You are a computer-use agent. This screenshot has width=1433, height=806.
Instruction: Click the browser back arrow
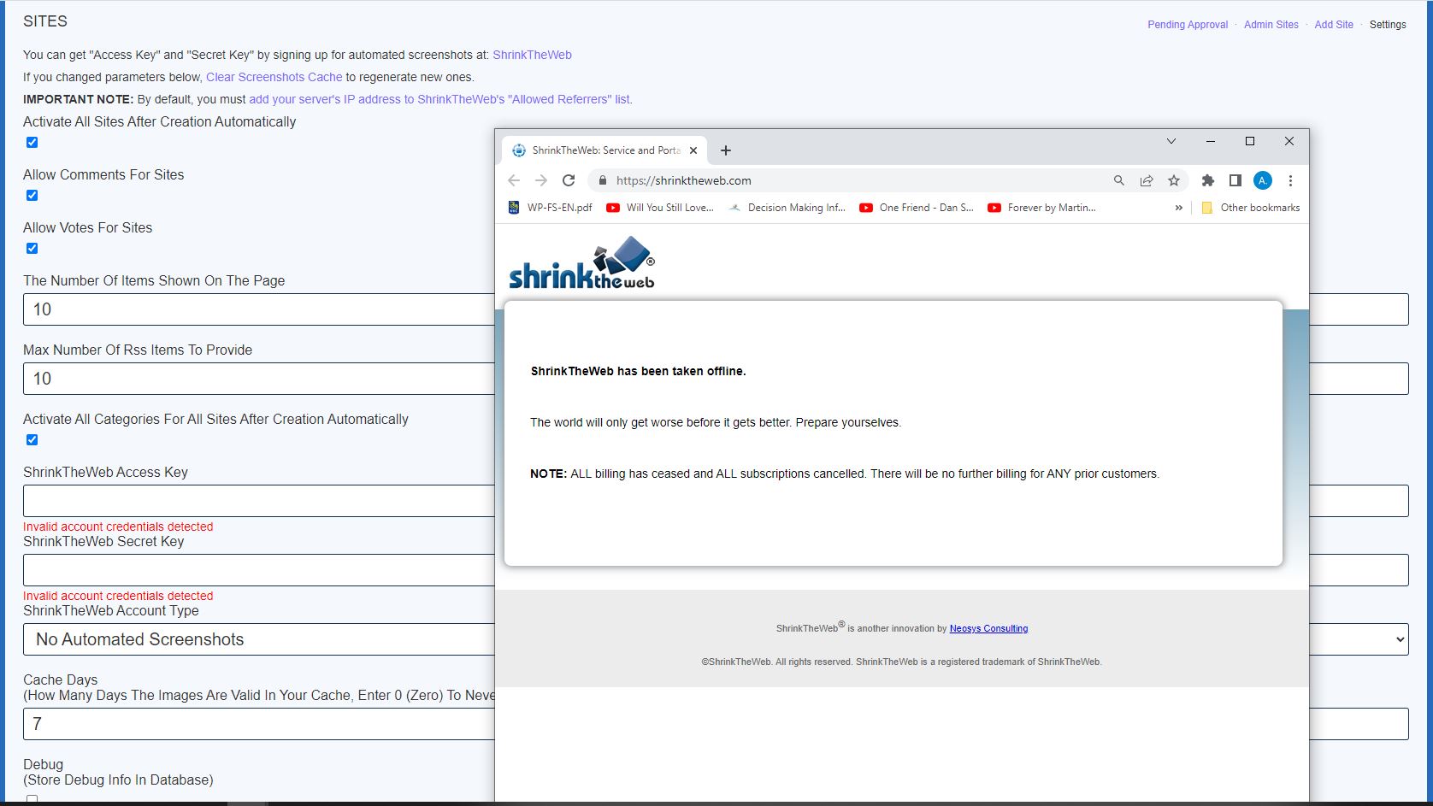(x=514, y=180)
